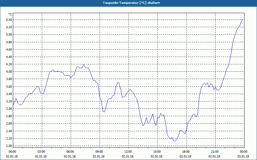Click the 2,60 y-axis value
257x160 pixels.
9,124
